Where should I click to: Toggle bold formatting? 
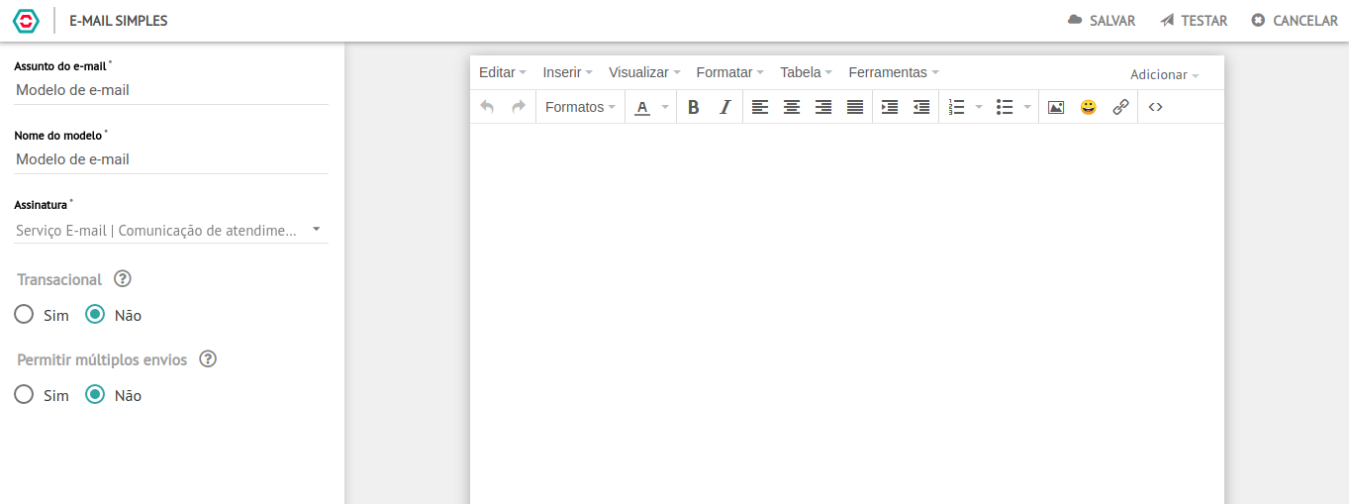(694, 107)
